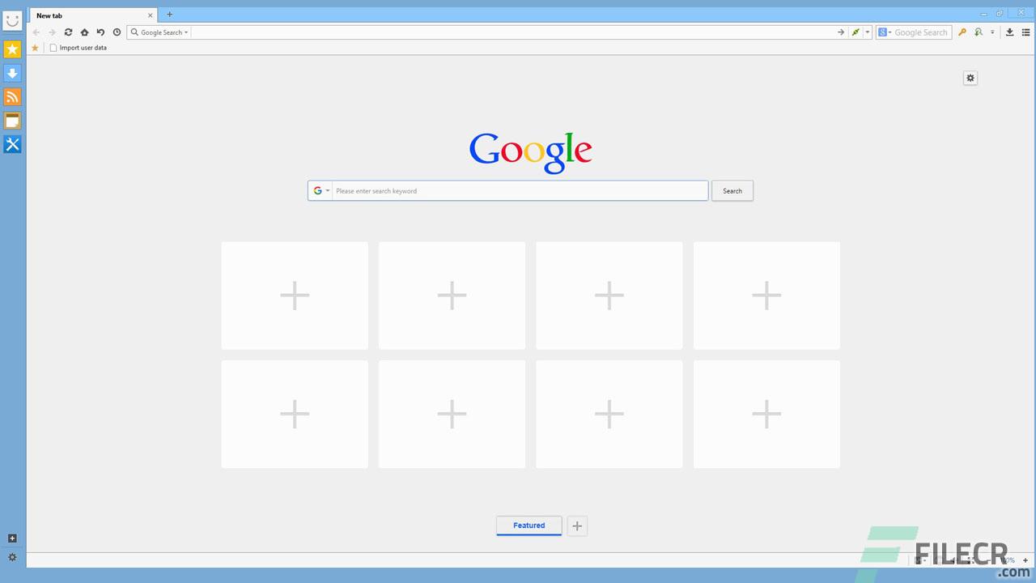1036x583 pixels.
Task: Open the Maxthon smiley account avatar
Action: pos(12,19)
